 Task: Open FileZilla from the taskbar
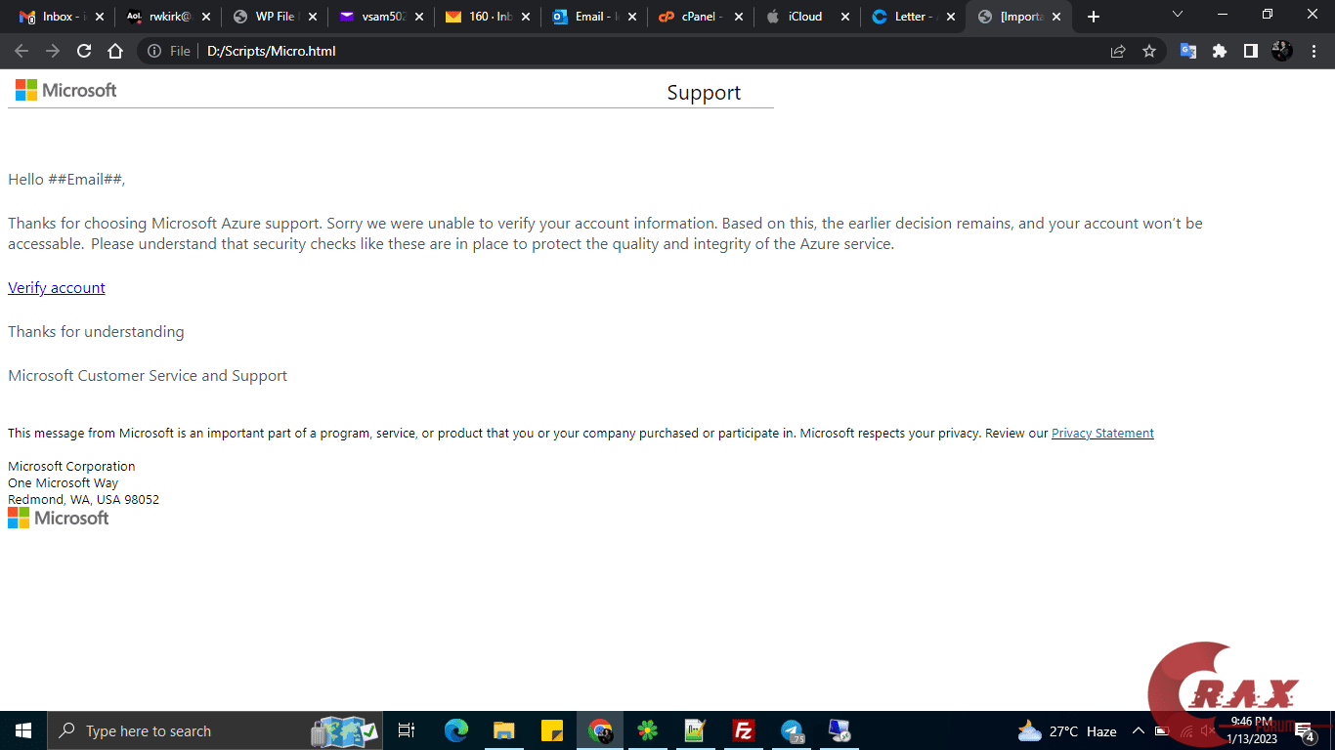(x=743, y=730)
